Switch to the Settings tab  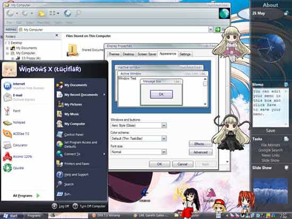click(185, 54)
